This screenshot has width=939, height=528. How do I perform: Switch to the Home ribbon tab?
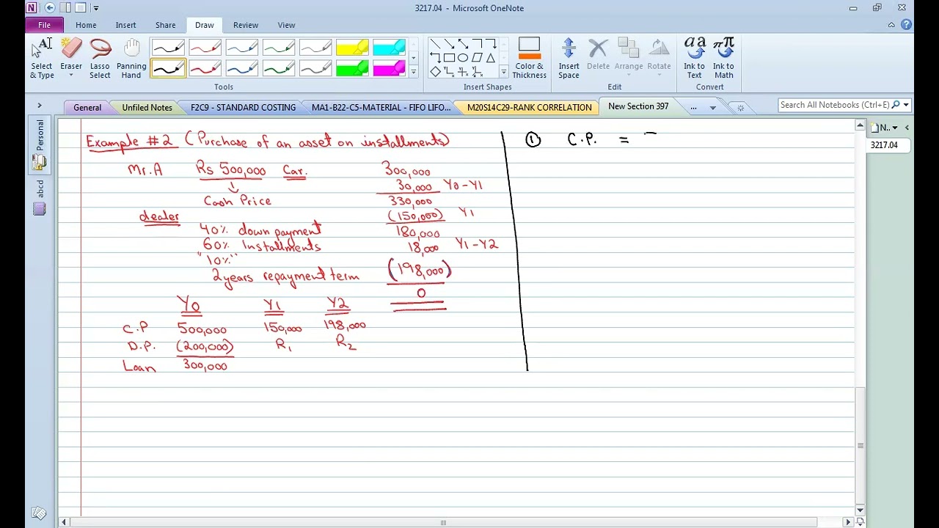pos(86,25)
